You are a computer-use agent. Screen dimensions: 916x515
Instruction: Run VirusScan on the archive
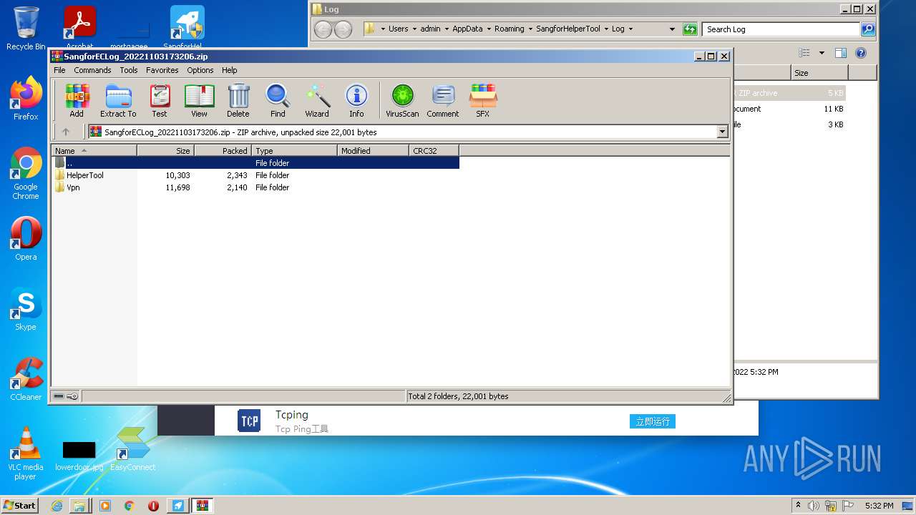click(402, 101)
